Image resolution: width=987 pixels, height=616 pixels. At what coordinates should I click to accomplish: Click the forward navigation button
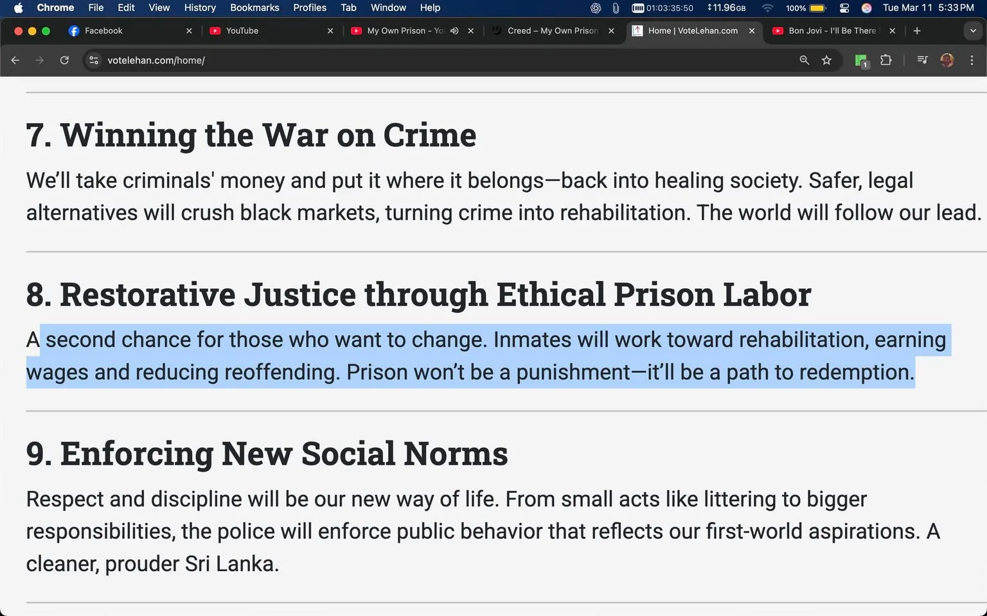coord(40,60)
